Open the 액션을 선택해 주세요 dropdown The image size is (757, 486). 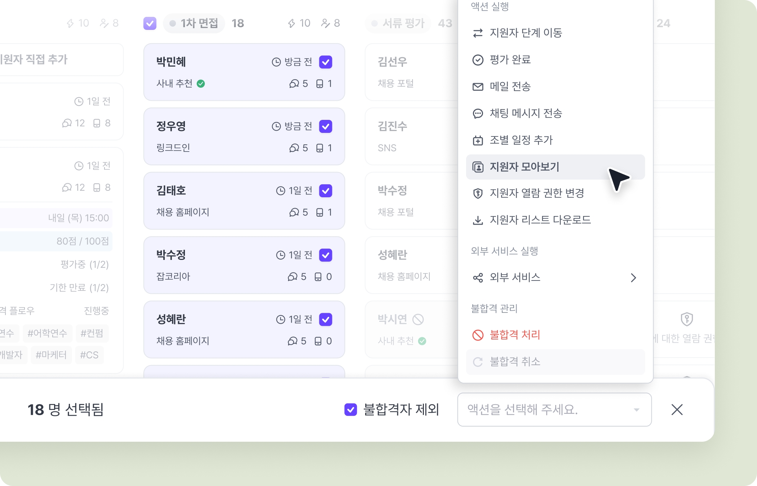coord(554,409)
